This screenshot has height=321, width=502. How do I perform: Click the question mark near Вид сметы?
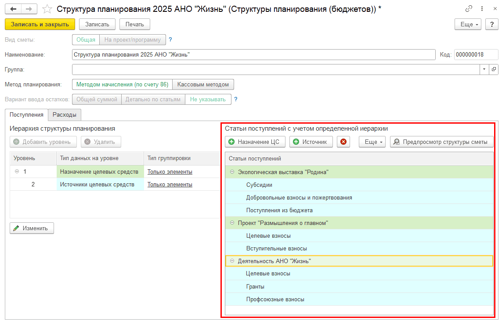170,39
